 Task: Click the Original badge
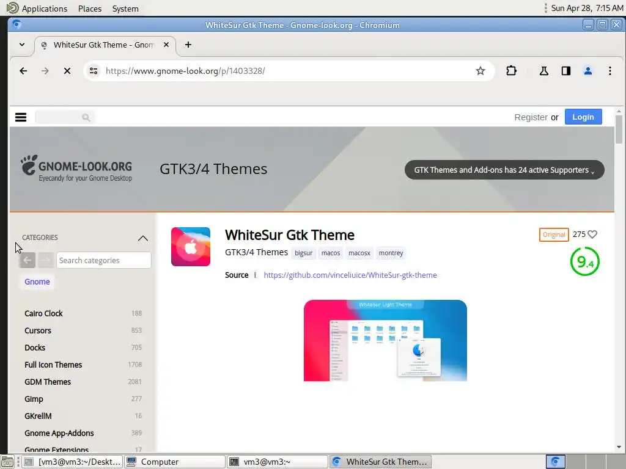click(x=554, y=234)
